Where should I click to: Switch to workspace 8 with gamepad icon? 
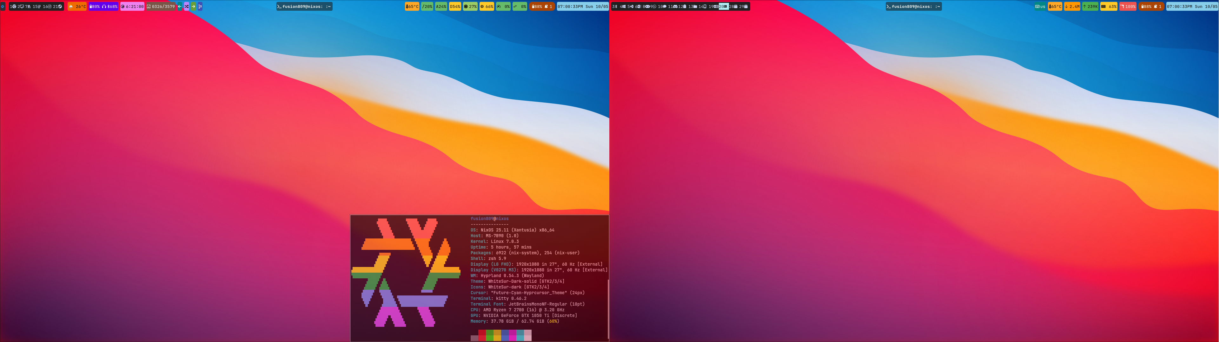pos(646,7)
